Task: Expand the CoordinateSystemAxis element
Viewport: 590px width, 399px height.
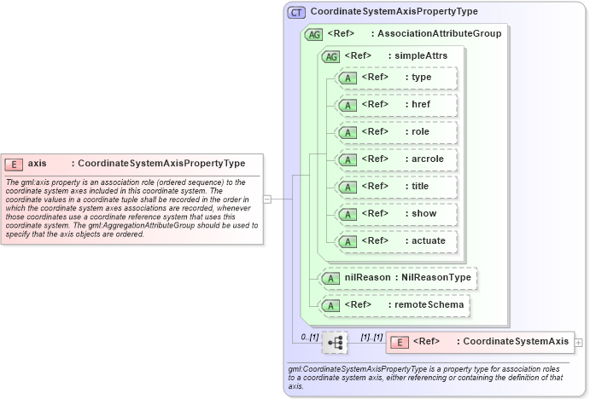Action: (578, 342)
